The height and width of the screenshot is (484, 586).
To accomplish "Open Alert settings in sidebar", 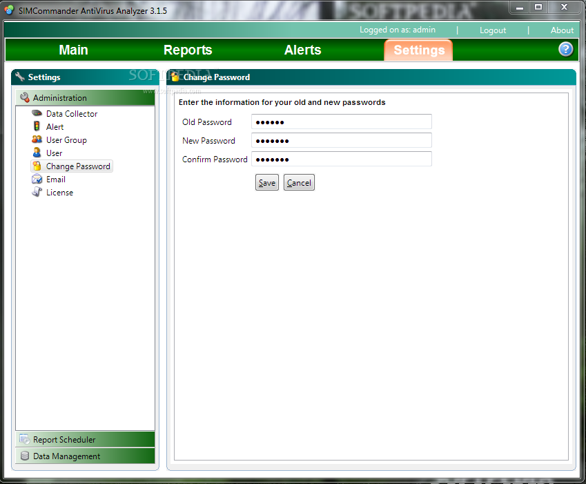I will pos(55,127).
